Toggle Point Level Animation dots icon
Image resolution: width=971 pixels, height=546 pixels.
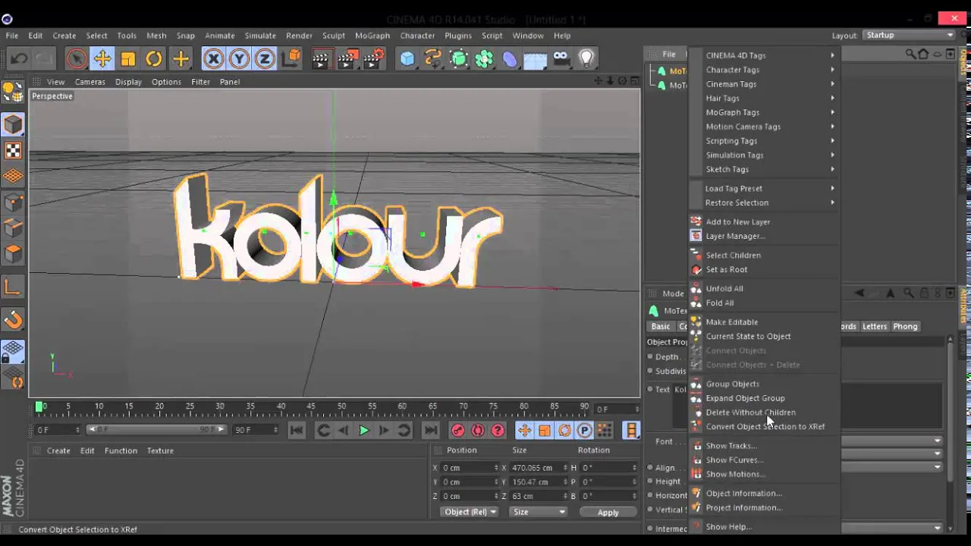pyautogui.click(x=605, y=430)
